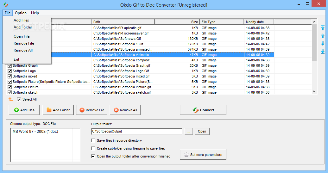Click the move-to-top arrow icon
328x173 pixels.
tap(323, 28)
